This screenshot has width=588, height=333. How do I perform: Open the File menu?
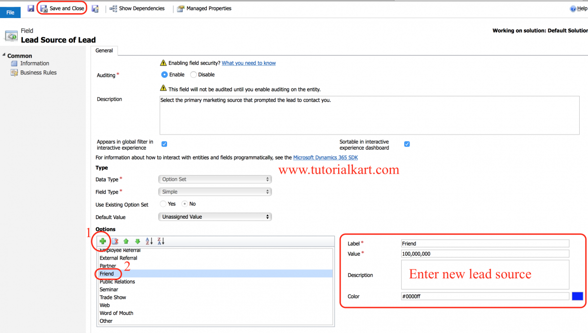coord(10,12)
